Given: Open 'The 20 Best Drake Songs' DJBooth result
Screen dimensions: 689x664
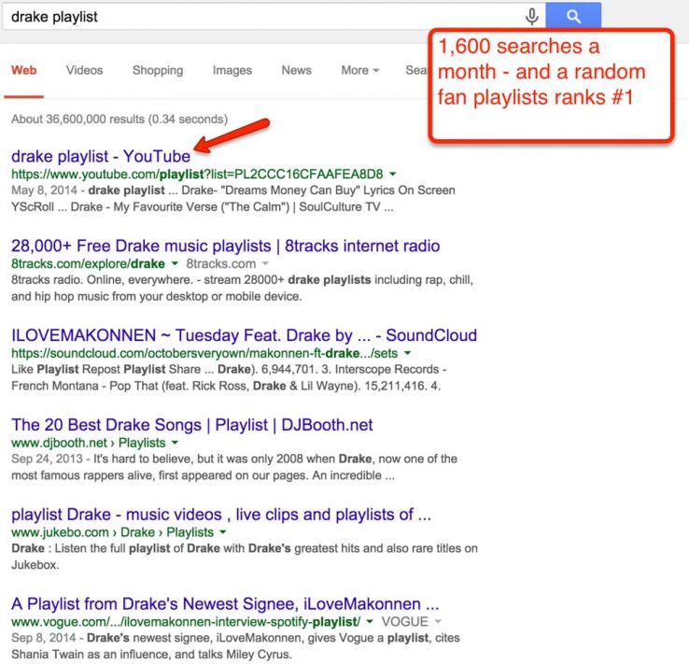Looking at the screenshot, I should [192, 425].
